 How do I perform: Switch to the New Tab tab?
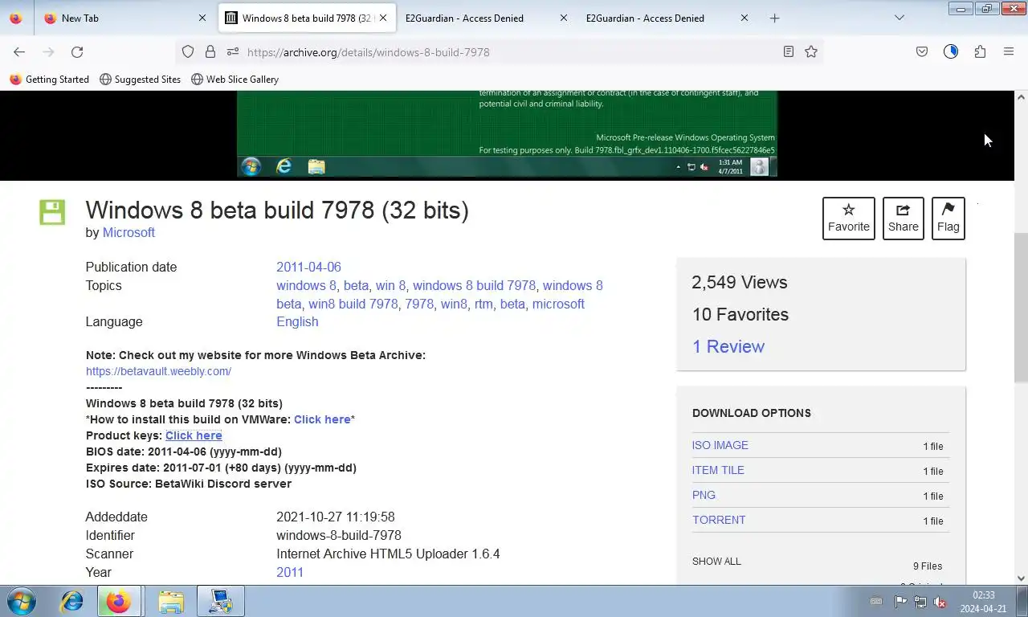coord(125,18)
